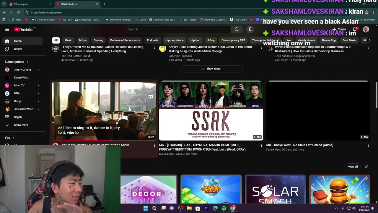Play the Asian Reality Dating Show thumbnail
The height and width of the screenshot is (213, 378).
[104, 111]
